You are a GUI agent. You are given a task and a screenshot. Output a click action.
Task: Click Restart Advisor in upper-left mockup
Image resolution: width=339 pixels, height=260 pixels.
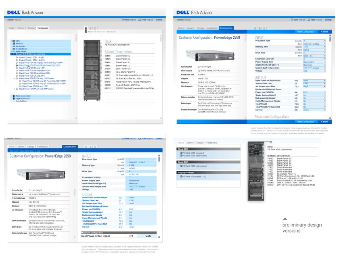14,20
